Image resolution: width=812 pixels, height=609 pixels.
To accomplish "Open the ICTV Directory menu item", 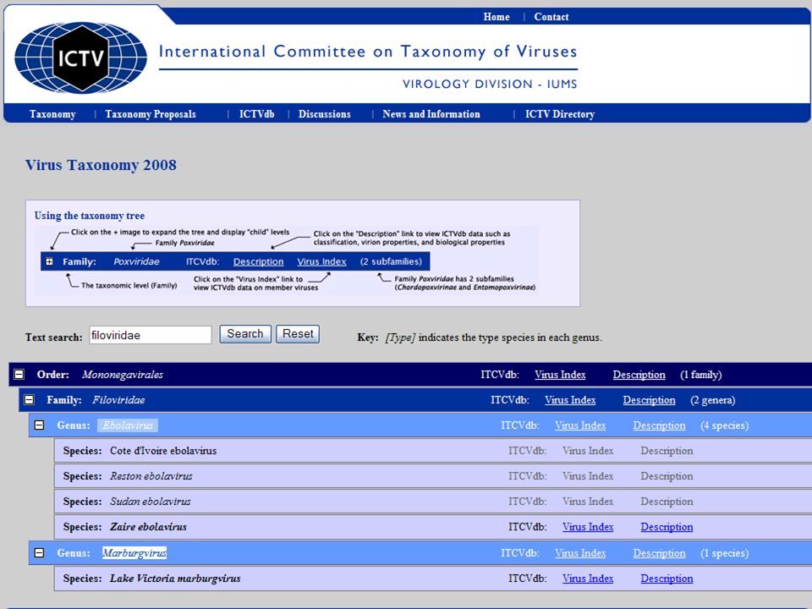I will (559, 114).
